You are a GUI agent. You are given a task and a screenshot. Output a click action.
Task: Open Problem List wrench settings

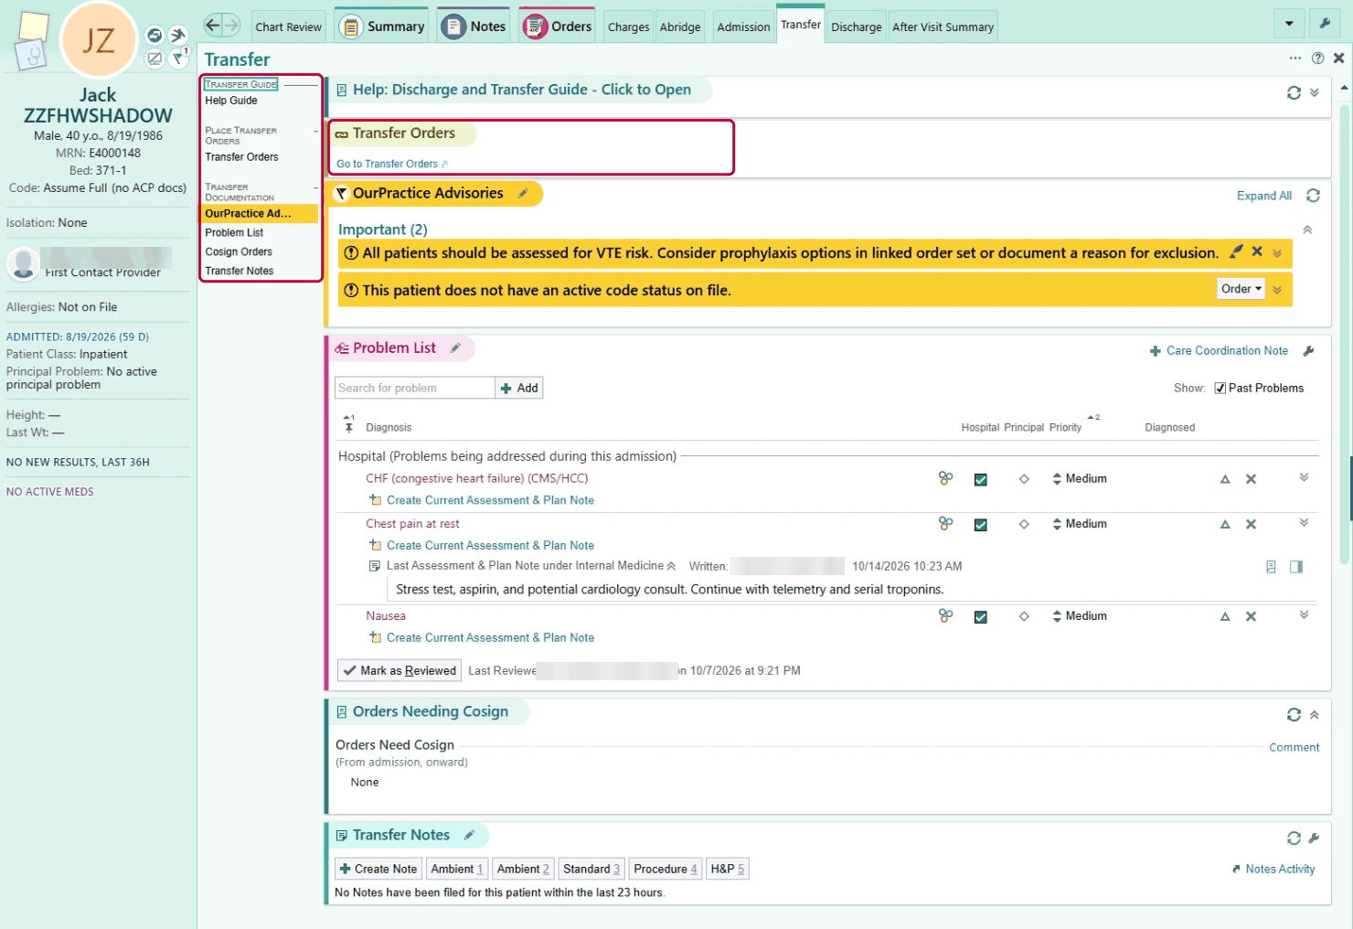(1308, 351)
